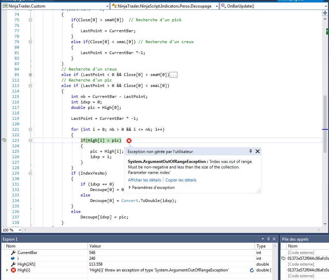Open the 100 % zoom level dropdown

[x=20, y=230]
